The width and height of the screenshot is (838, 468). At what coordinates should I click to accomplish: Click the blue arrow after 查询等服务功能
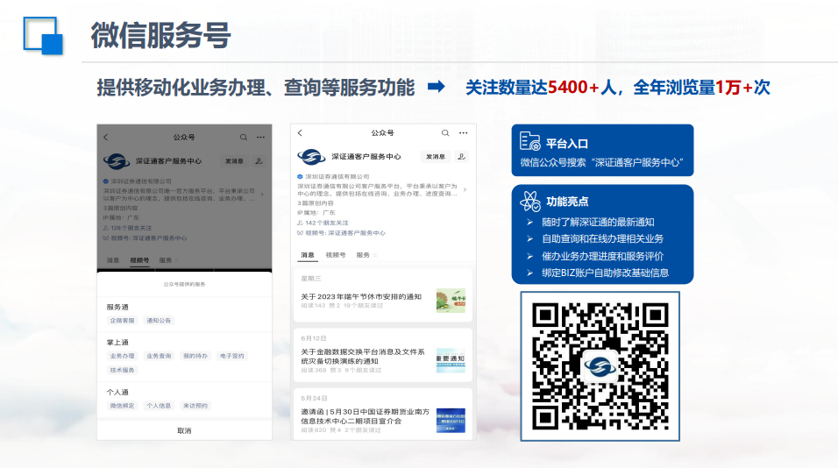437,87
